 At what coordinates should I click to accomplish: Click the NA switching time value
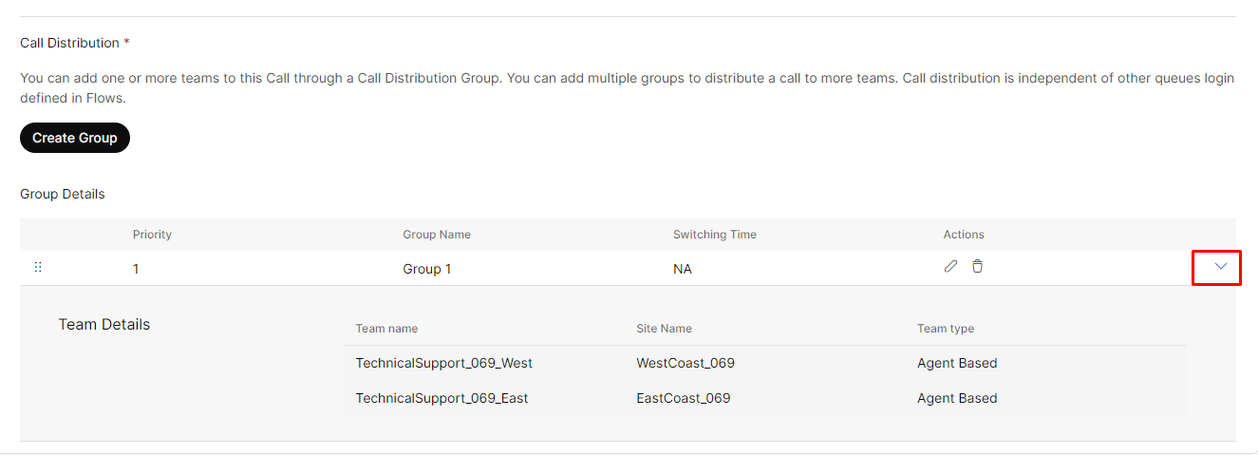(x=683, y=269)
